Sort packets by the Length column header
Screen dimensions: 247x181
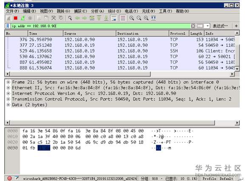[x=196, y=34]
